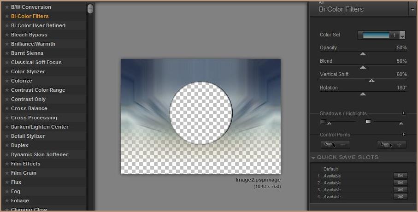418x212 pixels.
Task: Mark Cross Processing as favorite via star
Action: point(6,118)
